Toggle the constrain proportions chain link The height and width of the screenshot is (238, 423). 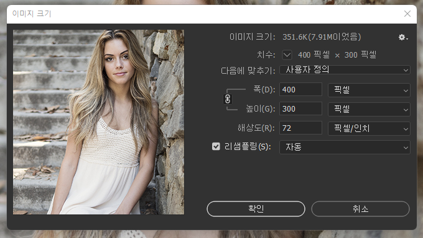pyautogui.click(x=228, y=99)
